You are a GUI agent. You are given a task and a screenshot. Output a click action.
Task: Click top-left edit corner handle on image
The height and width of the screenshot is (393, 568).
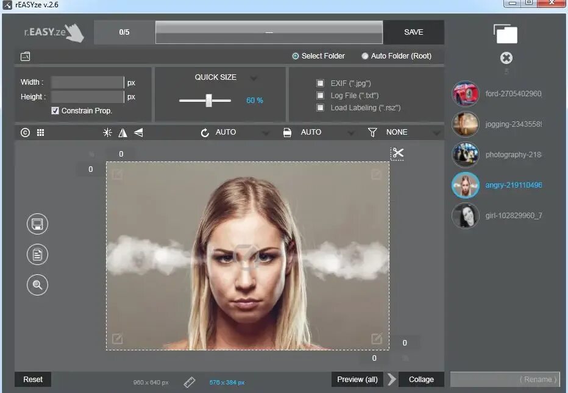coord(118,175)
